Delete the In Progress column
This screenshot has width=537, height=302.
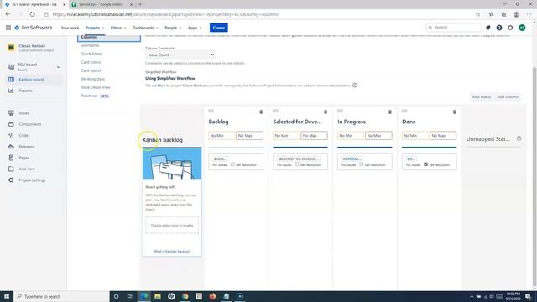point(389,112)
